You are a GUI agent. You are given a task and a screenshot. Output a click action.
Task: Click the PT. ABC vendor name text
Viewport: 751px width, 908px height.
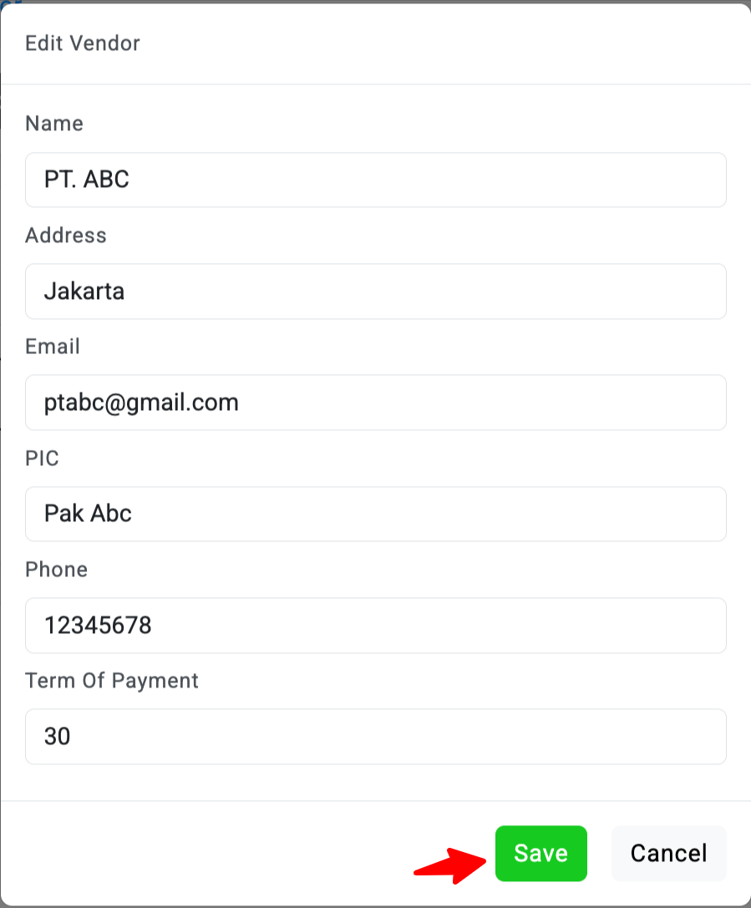pos(86,180)
